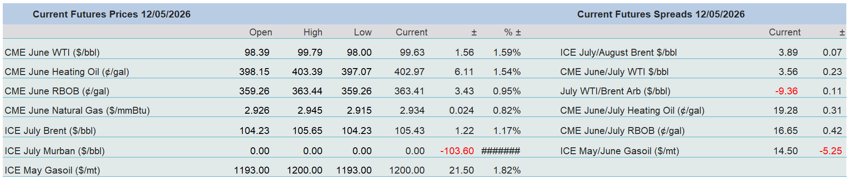The image size is (850, 180).
Task: Select the High column header
Action: pos(313,32)
